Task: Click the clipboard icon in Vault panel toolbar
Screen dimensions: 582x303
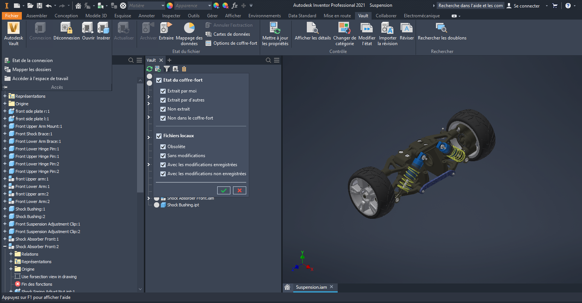Action: click(x=184, y=69)
